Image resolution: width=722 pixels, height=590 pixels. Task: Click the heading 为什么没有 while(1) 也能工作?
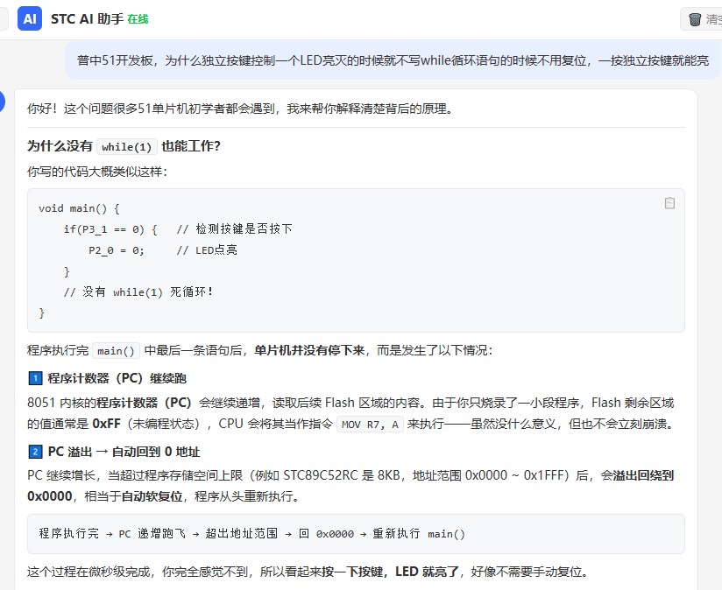124,146
